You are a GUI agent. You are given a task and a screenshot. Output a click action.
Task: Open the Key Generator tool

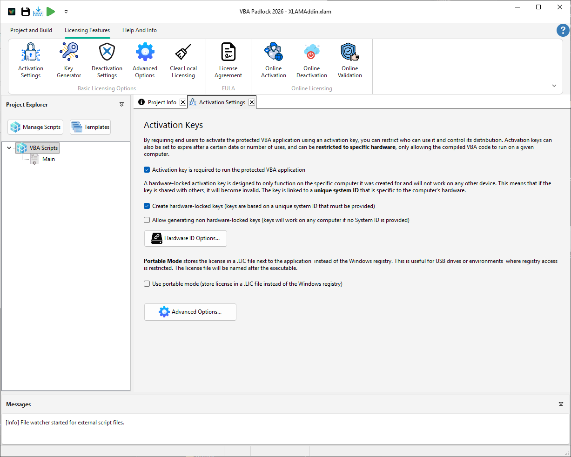(x=68, y=60)
